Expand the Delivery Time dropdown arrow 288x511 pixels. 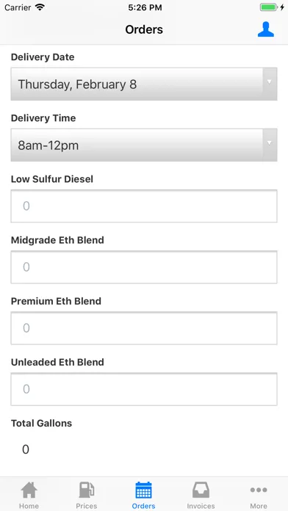coord(270,142)
